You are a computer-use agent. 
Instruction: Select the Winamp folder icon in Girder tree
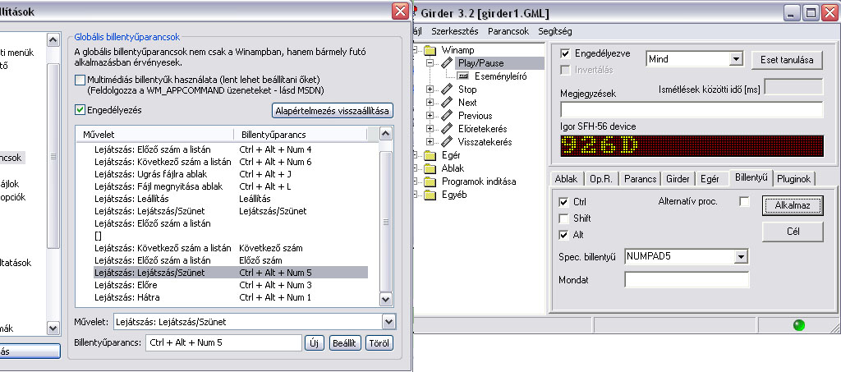tap(430, 50)
